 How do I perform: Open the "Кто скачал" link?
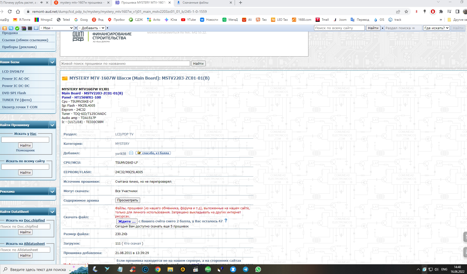click(132, 244)
